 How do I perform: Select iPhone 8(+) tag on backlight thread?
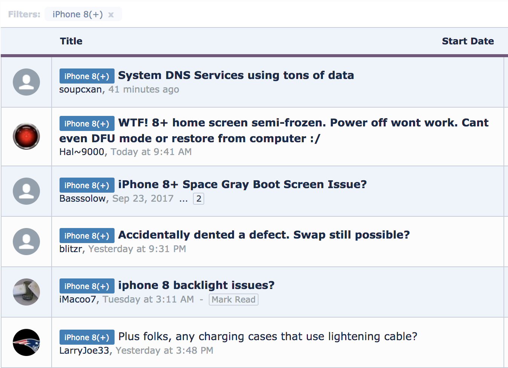point(87,286)
